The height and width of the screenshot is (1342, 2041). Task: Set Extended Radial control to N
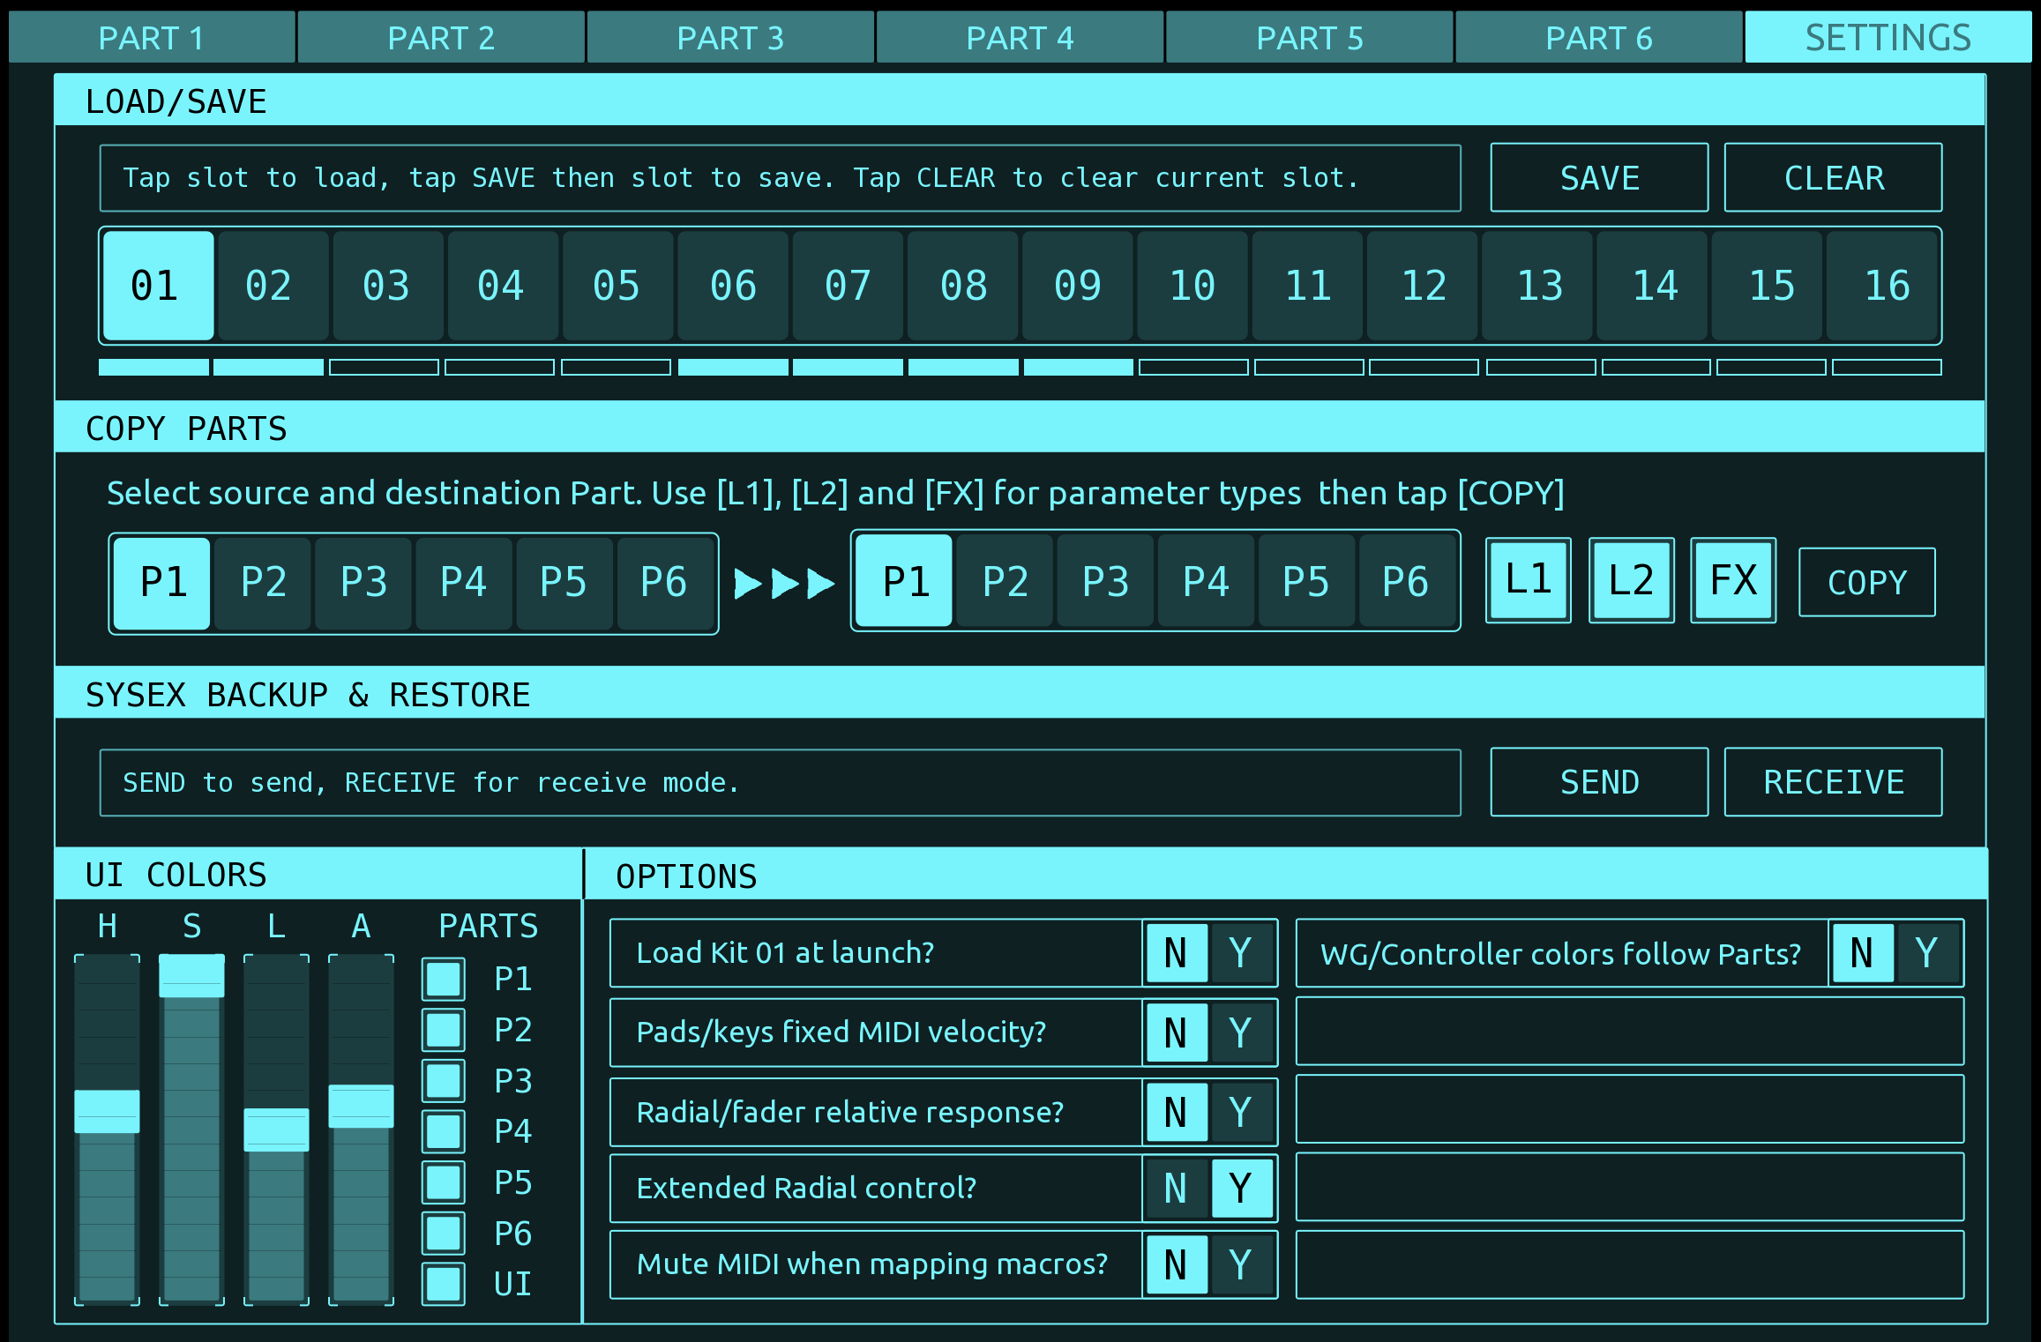(1177, 1189)
